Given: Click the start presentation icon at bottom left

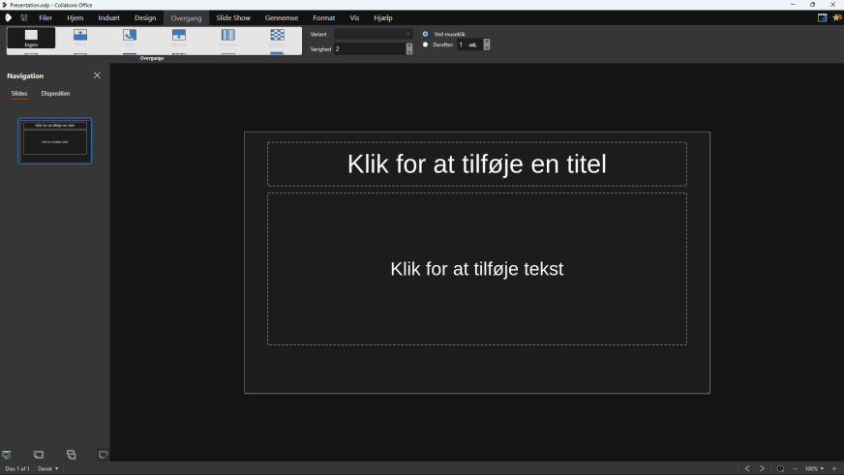Looking at the screenshot, I should [x=7, y=455].
